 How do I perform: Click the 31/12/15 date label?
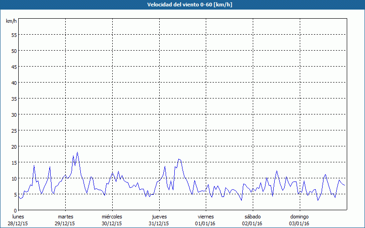pyautogui.click(x=159, y=223)
